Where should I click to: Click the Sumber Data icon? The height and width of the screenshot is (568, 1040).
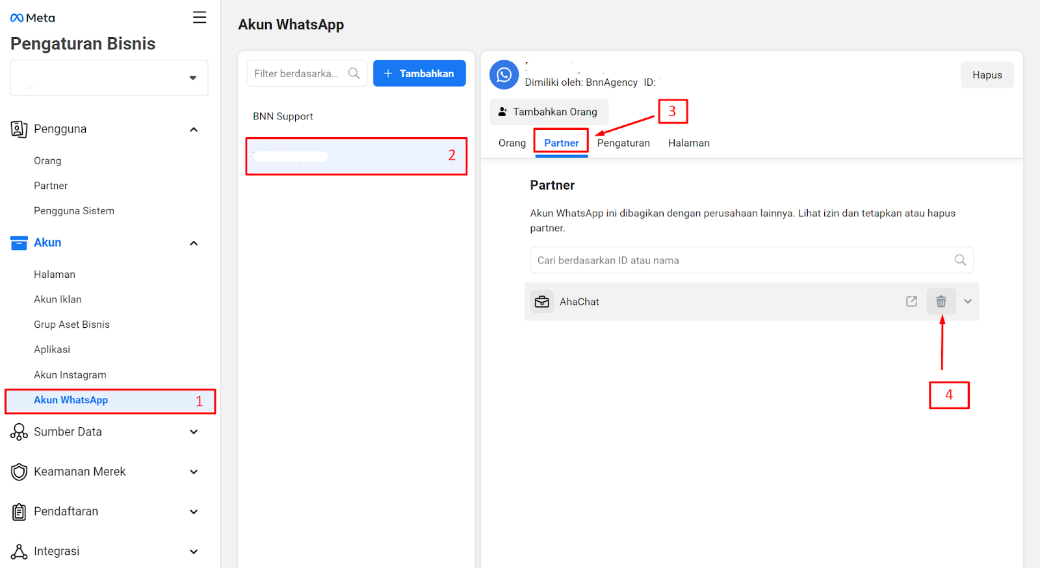pyautogui.click(x=19, y=432)
